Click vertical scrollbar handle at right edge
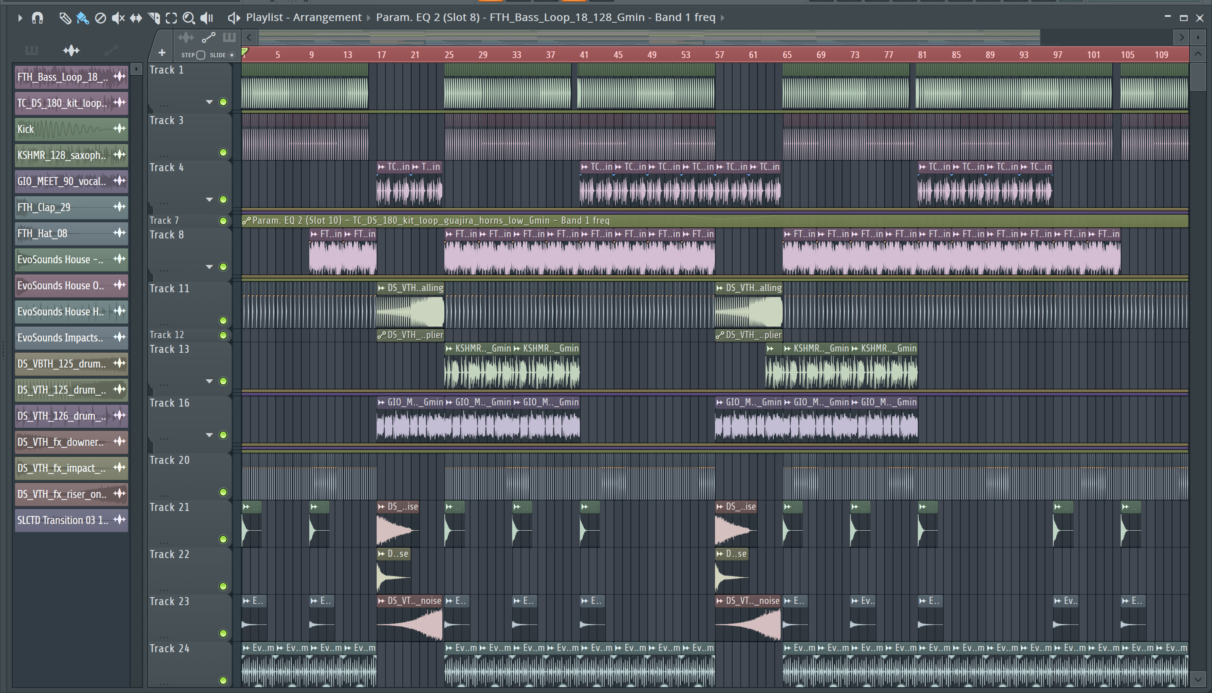This screenshot has height=693, width=1212. pyautogui.click(x=1198, y=77)
